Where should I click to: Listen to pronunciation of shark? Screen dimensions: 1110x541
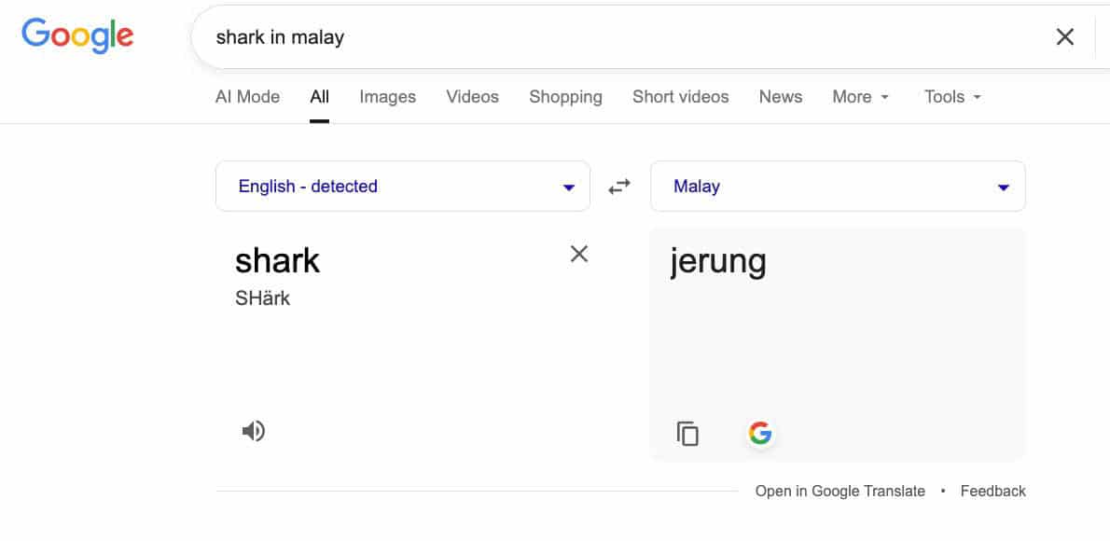click(x=253, y=430)
